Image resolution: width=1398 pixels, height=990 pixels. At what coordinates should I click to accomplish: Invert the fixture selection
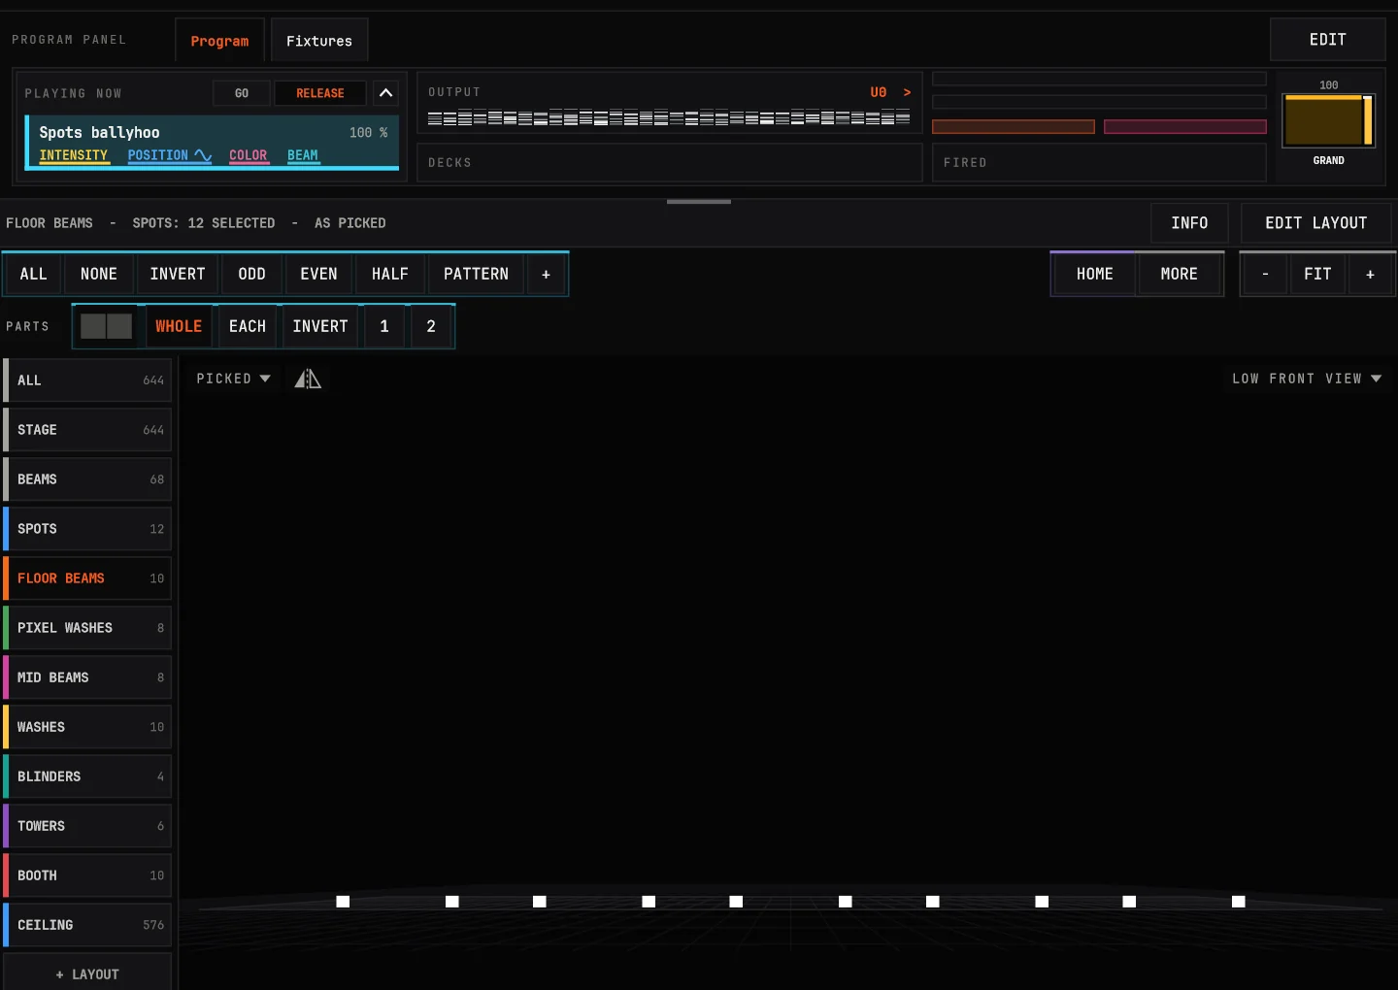pos(178,274)
